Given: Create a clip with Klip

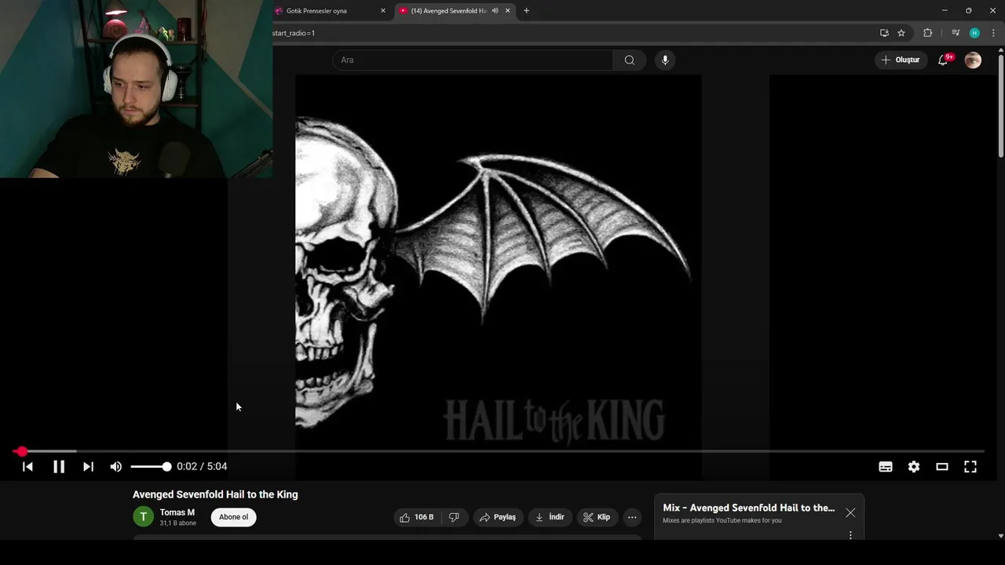Looking at the screenshot, I should click(x=597, y=517).
